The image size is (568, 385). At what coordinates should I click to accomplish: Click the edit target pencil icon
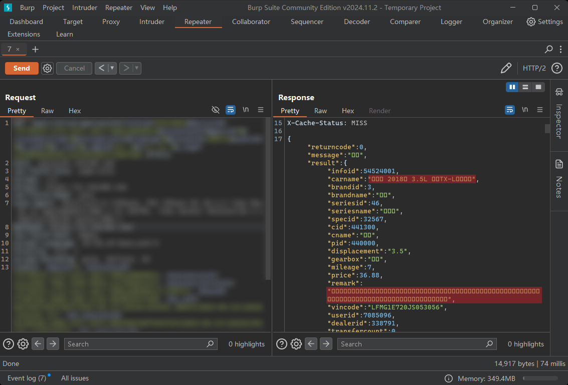[506, 68]
